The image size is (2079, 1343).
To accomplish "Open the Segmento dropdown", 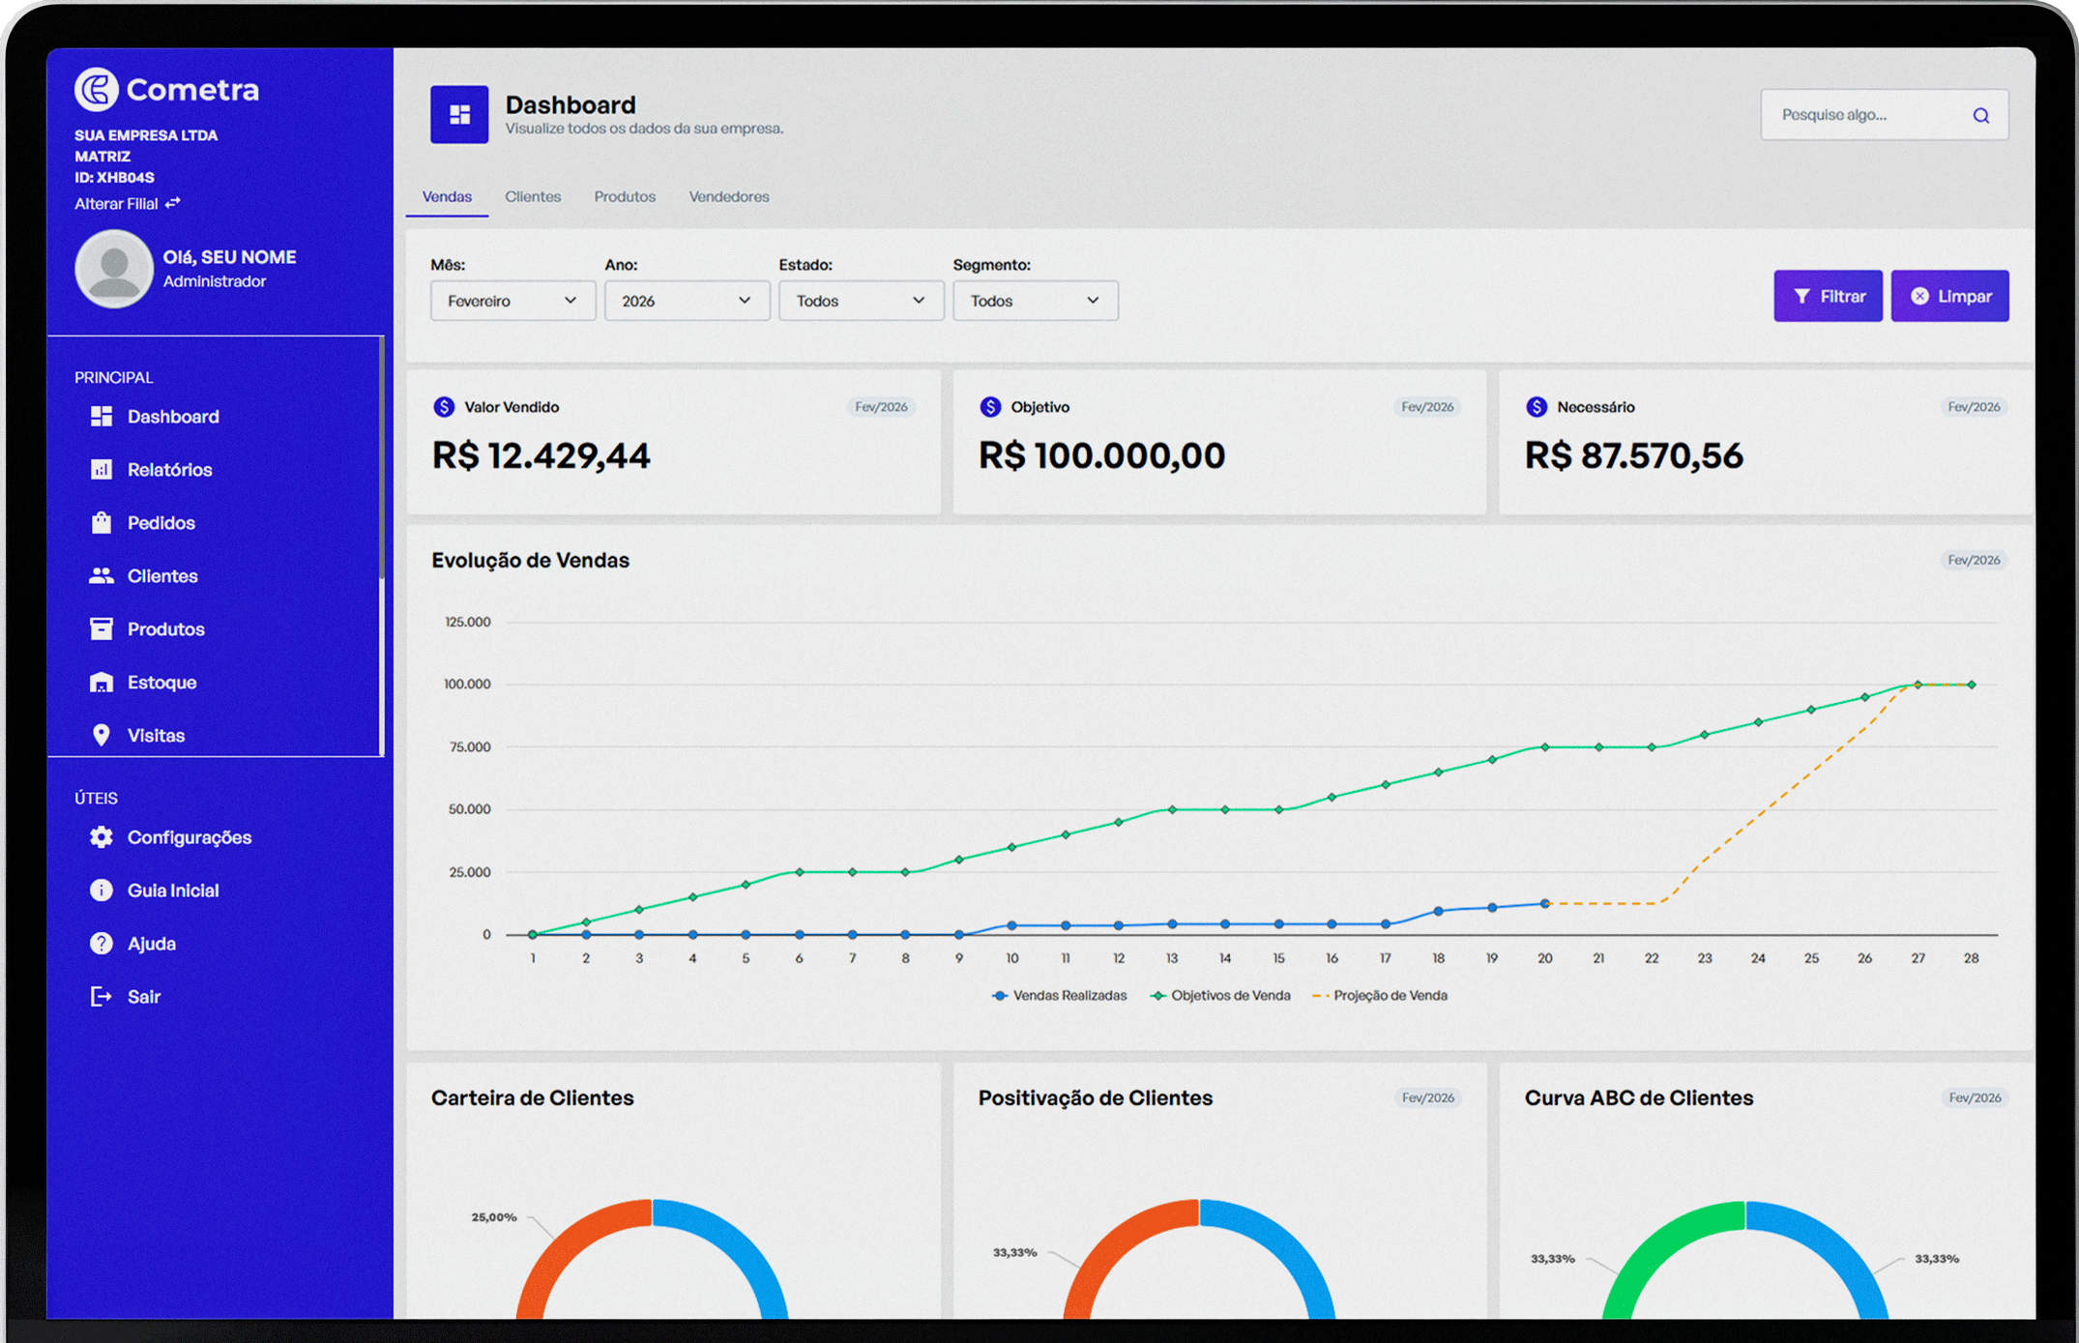I will [1035, 301].
